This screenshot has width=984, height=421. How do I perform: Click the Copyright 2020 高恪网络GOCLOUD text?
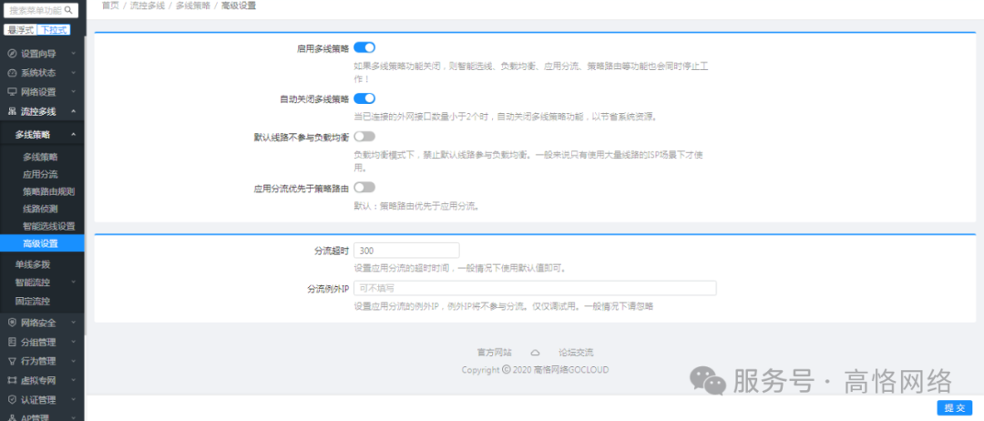[x=536, y=370]
